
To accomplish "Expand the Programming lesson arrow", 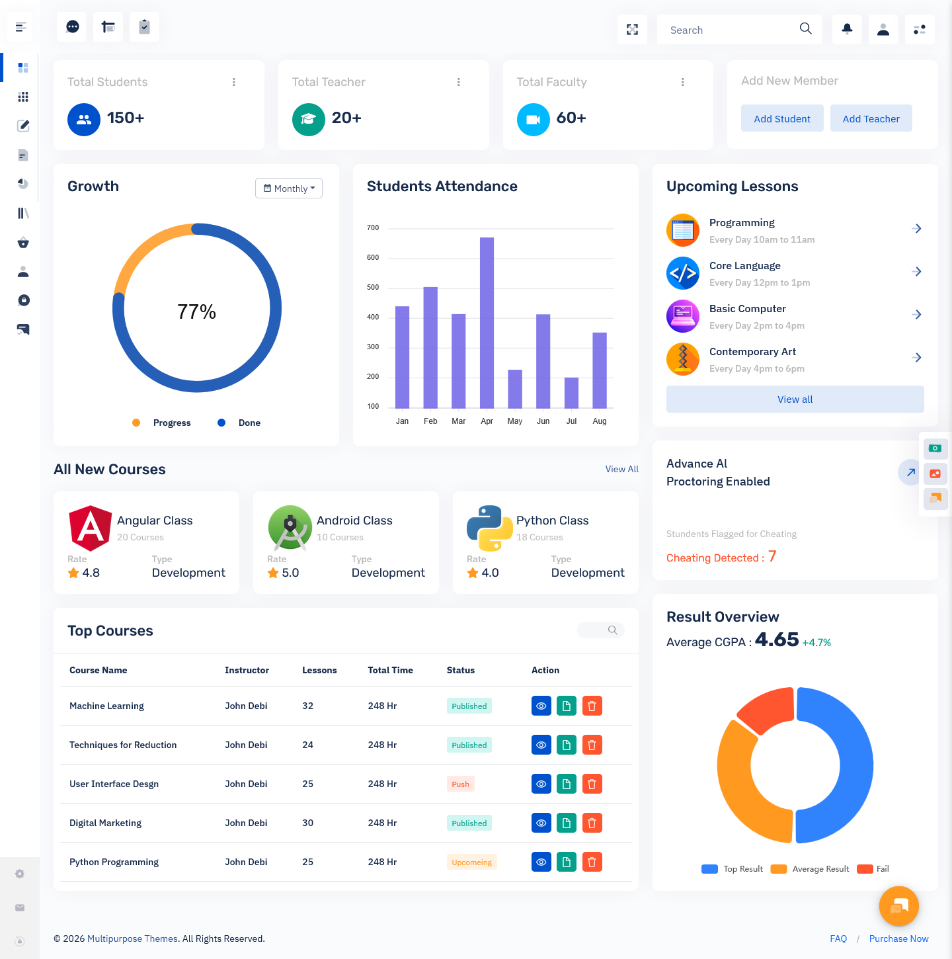I will [x=916, y=229].
